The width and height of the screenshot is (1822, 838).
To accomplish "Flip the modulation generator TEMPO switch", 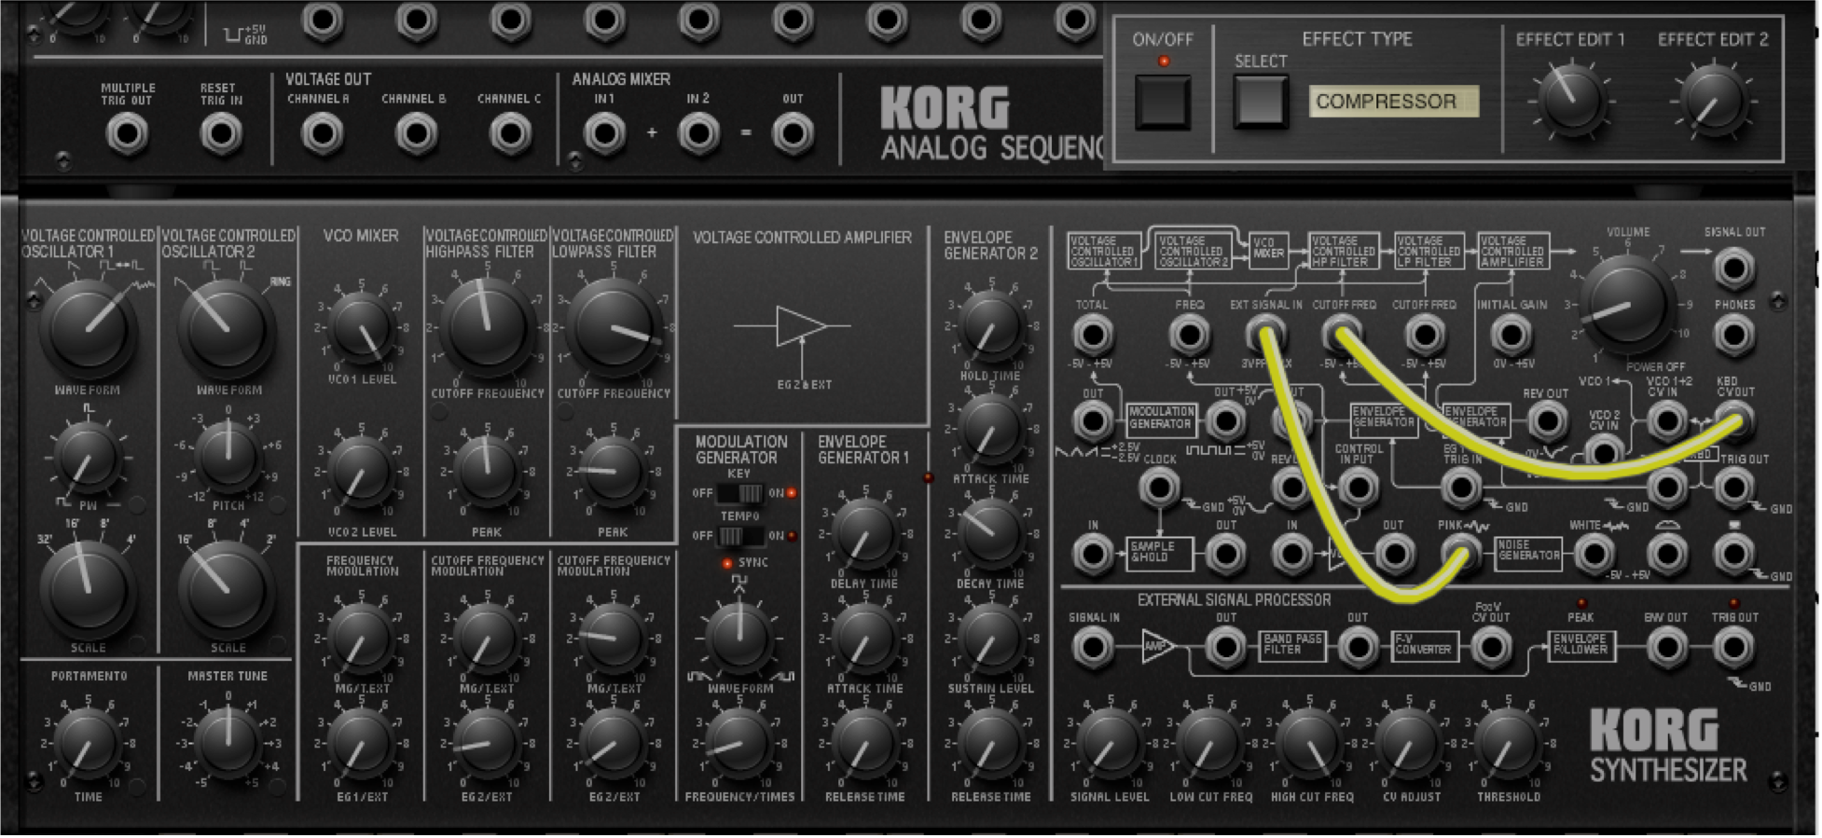I will [741, 536].
